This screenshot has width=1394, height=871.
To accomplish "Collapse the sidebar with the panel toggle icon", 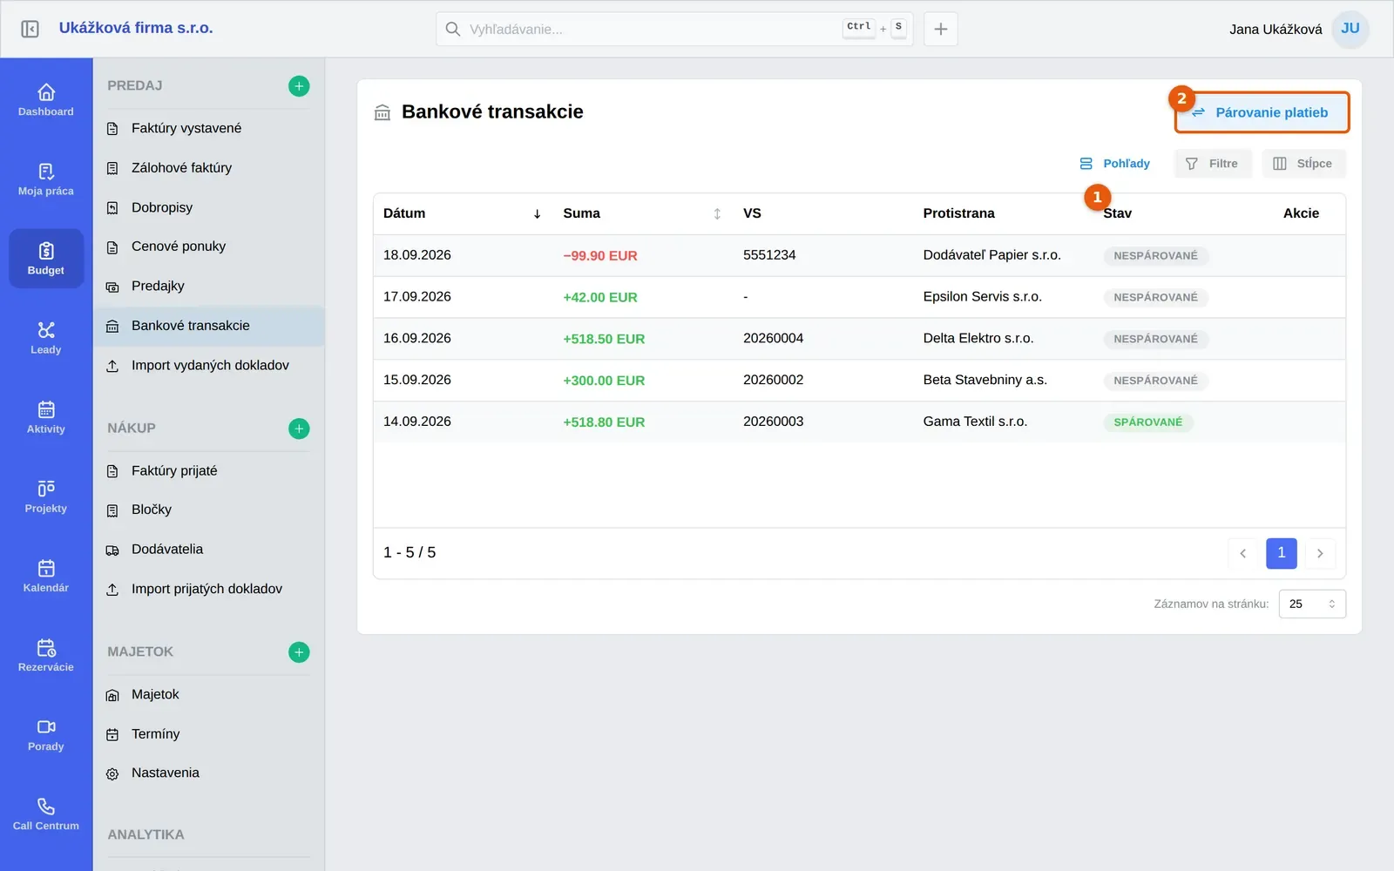I will coord(30,29).
